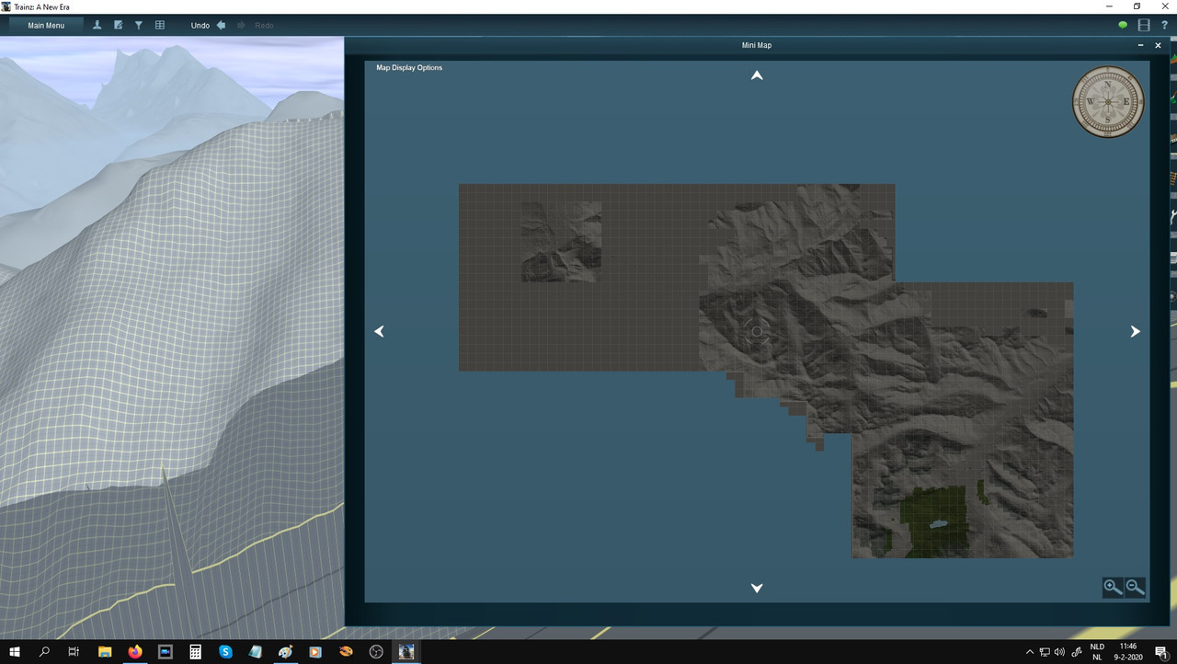The width and height of the screenshot is (1177, 664).
Task: Open the NLD language input indicator
Action: tap(1097, 652)
